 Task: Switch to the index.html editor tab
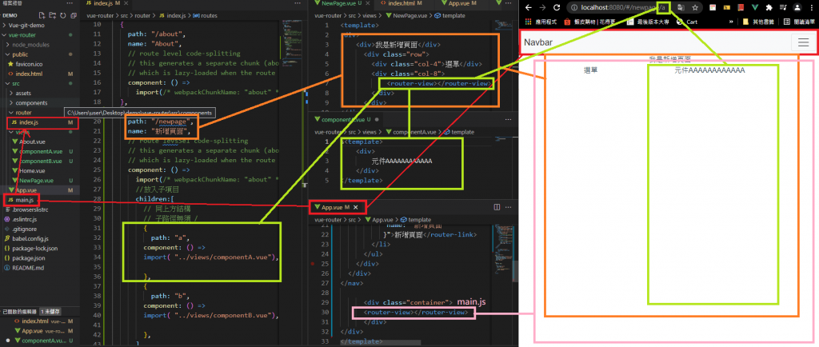(404, 4)
